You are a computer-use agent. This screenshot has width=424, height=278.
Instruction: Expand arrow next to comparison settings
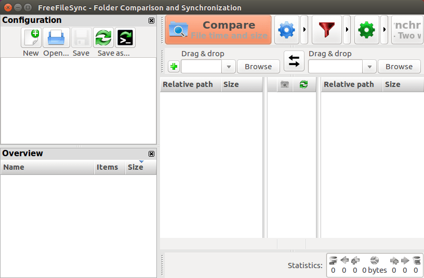304,30
